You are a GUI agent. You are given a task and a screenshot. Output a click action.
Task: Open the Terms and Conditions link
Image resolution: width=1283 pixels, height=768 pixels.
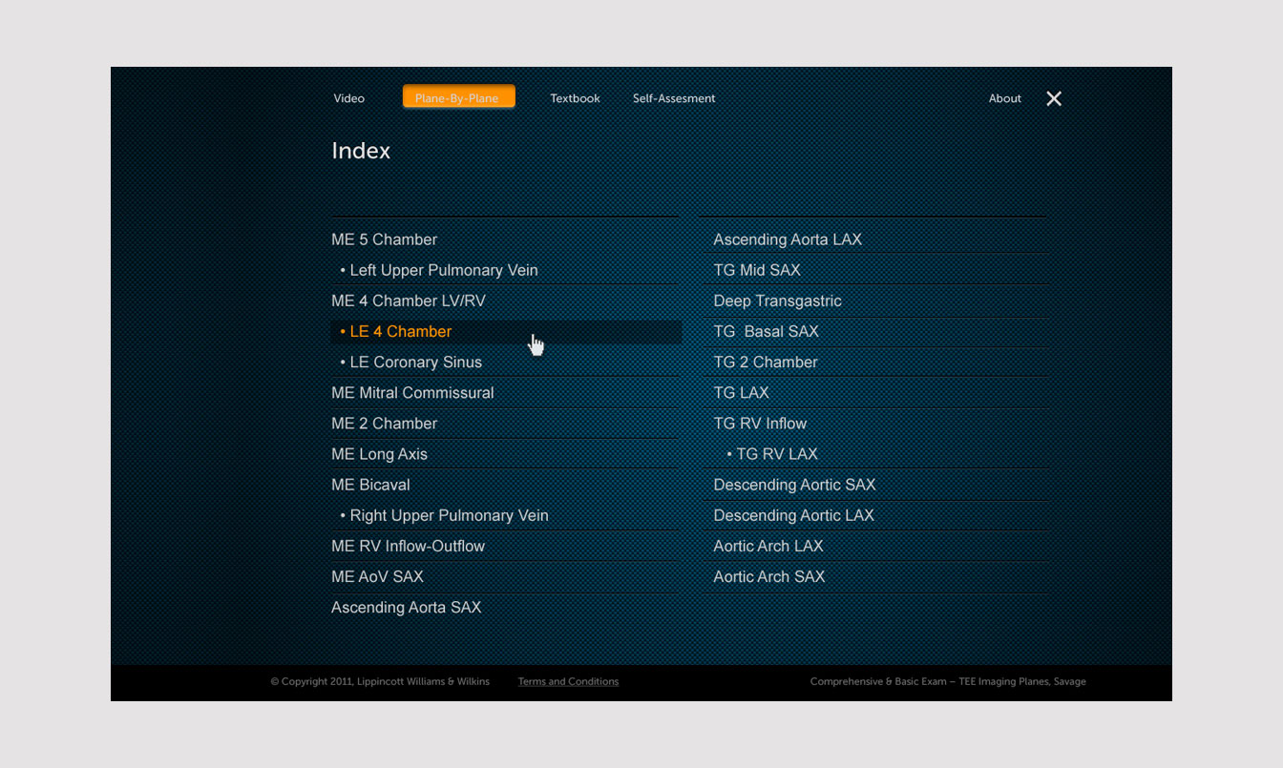pyautogui.click(x=568, y=681)
